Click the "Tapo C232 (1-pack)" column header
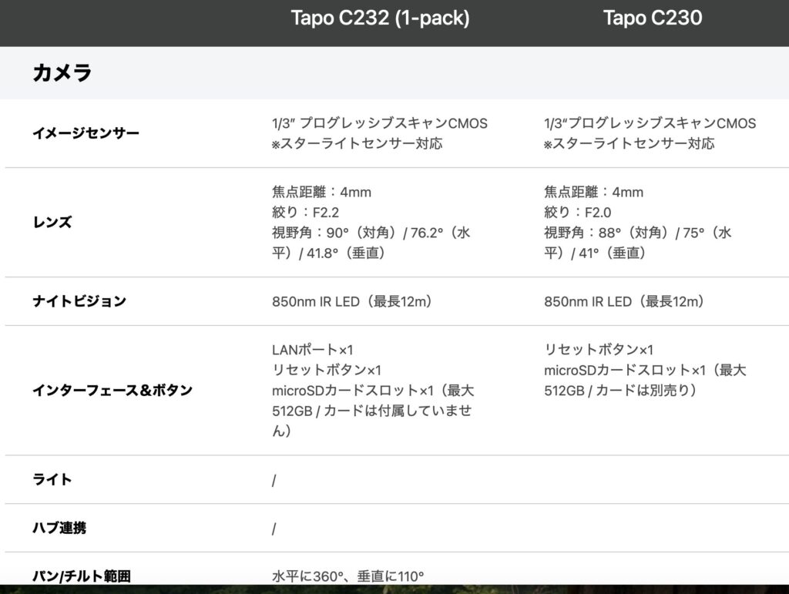This screenshot has height=594, width=789. point(380,18)
